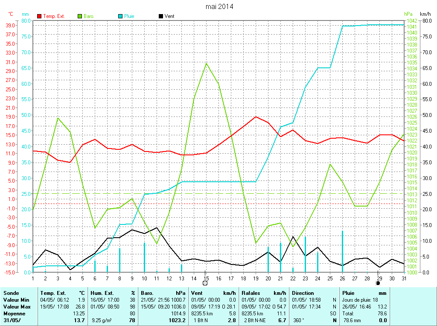The image size is (437, 326).
Task: Click day 1 on the x-axis
Action: pos(33,278)
